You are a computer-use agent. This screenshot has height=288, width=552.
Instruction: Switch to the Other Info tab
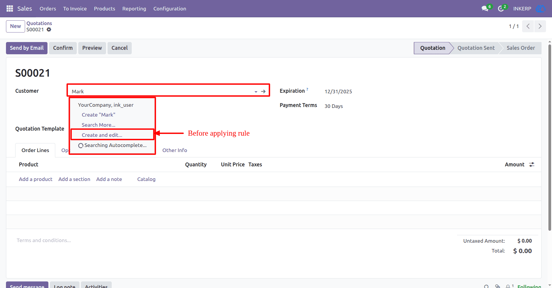point(175,150)
